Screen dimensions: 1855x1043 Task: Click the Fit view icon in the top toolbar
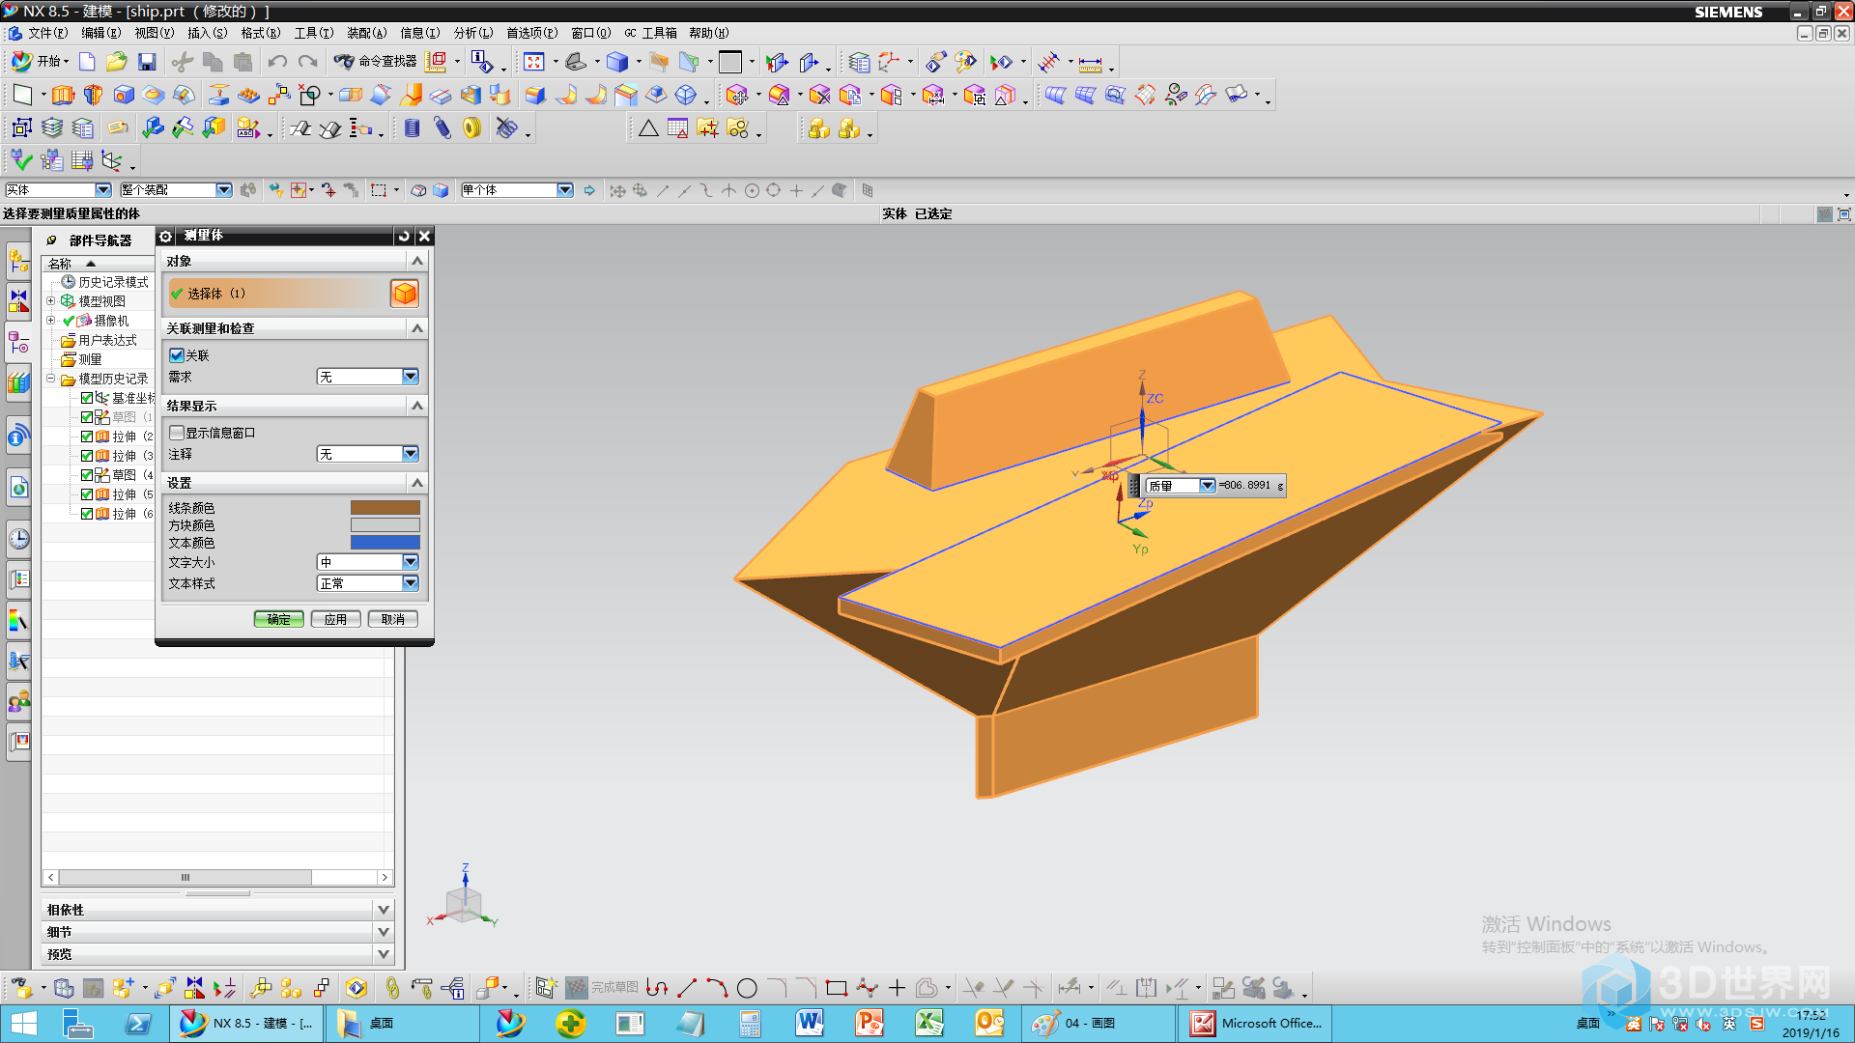pyautogui.click(x=533, y=62)
